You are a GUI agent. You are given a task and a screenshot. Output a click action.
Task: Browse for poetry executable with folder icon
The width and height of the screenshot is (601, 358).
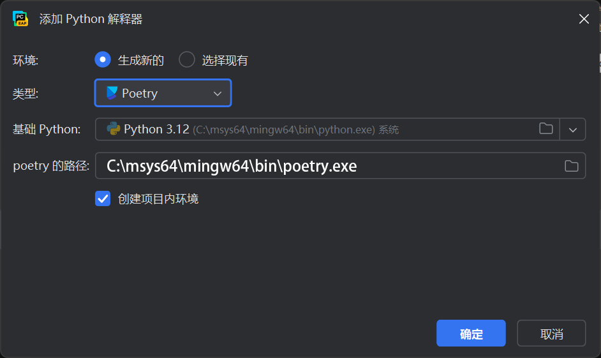pyautogui.click(x=571, y=166)
